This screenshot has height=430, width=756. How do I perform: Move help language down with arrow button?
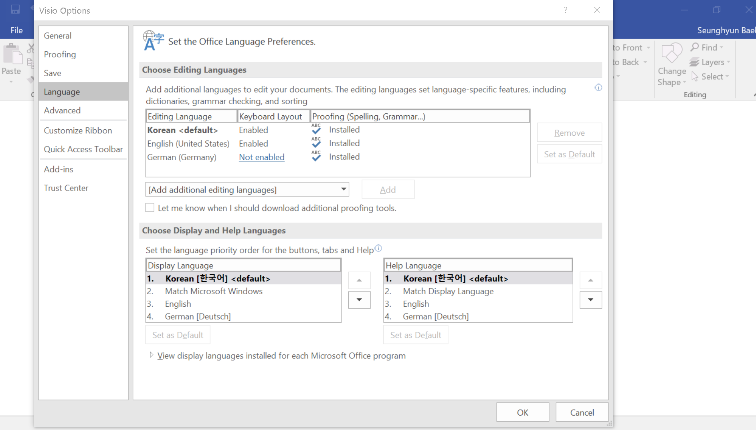[590, 300]
